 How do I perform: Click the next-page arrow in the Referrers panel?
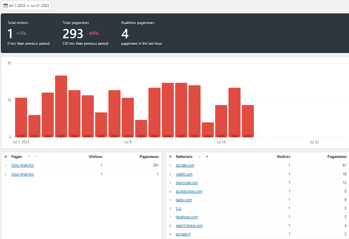(206, 156)
